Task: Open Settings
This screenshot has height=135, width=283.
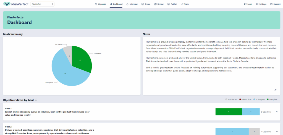Action: click(x=261, y=4)
